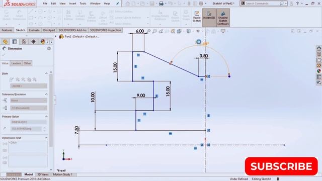Viewport: 322px width, 181px height.
Task: Click the Display Style icon
Action: coord(189,31)
